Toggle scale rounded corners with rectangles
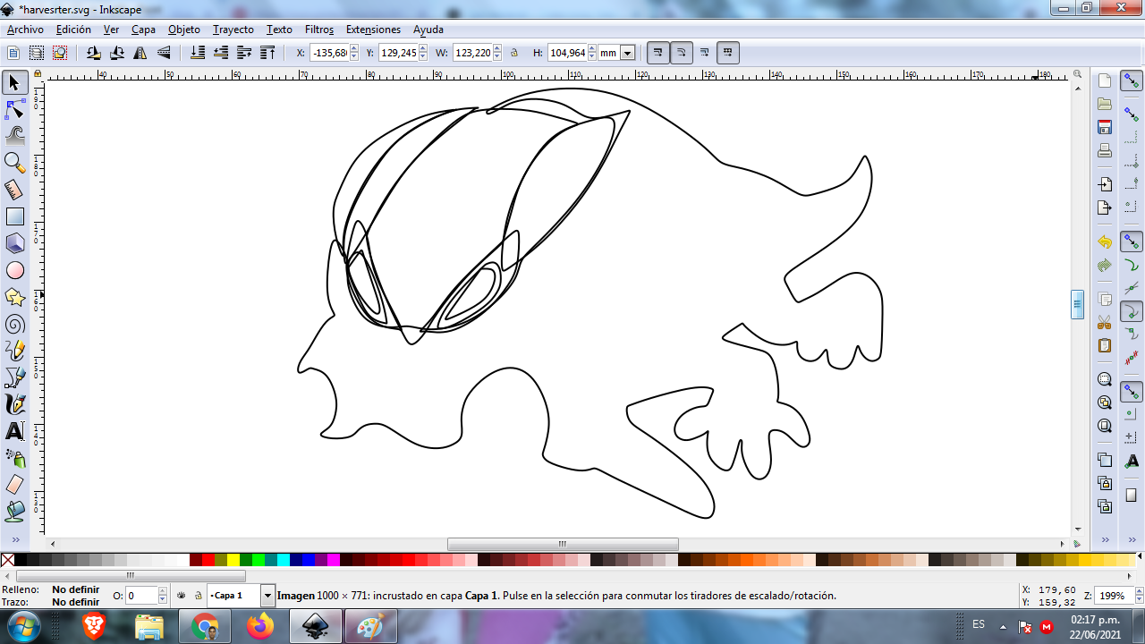1145x644 pixels. tap(682, 53)
